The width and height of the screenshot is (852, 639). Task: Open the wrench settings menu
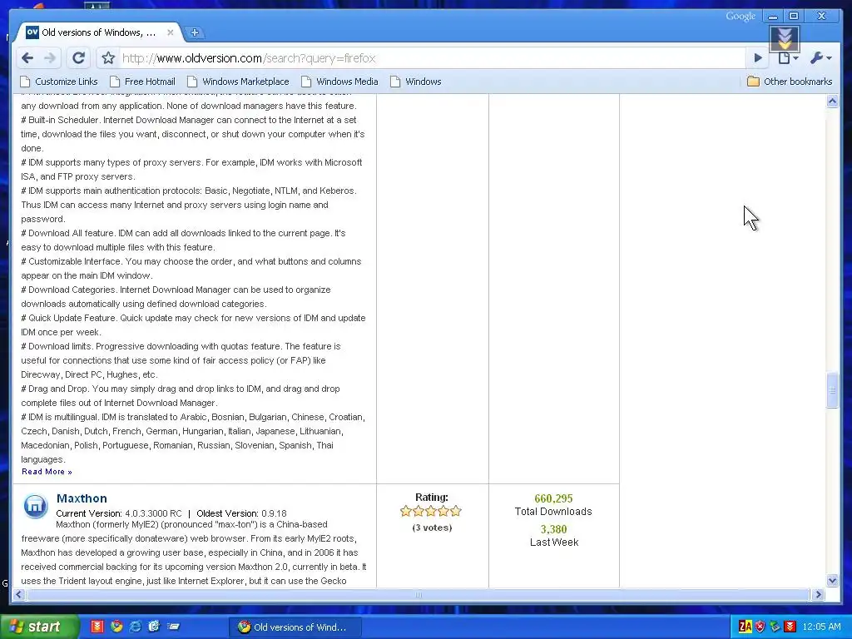coord(820,57)
